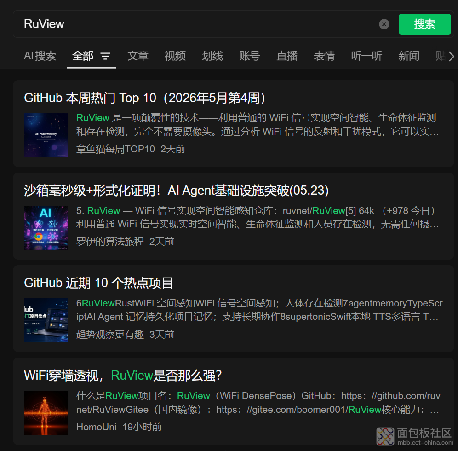This screenshot has width=458, height=451.
Task: Switch to the 新闻 tab
Action: tap(409, 56)
